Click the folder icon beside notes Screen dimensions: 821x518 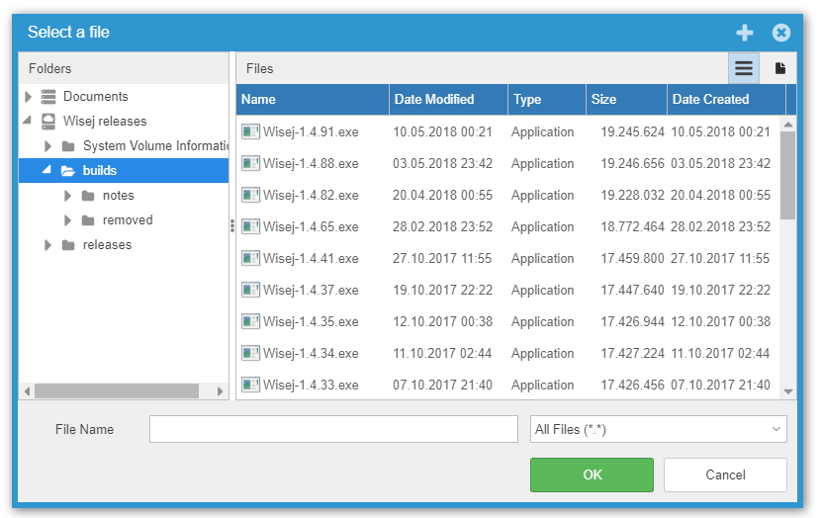tap(88, 196)
